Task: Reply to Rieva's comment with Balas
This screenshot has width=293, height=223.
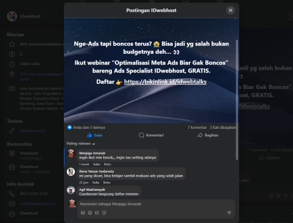Action: coord(107,183)
